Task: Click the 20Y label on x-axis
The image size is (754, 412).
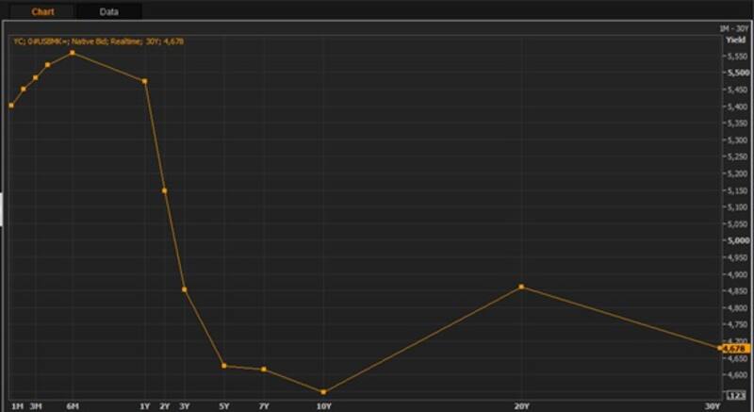Action: [x=521, y=405]
